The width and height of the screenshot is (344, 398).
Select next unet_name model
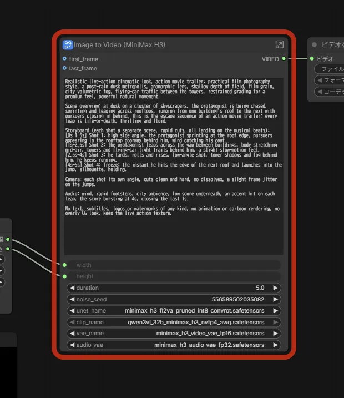[276, 311]
